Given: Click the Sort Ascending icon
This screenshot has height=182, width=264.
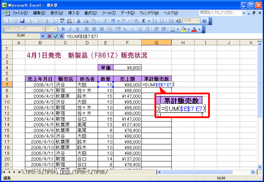Looking at the screenshot, I should click(154, 21).
